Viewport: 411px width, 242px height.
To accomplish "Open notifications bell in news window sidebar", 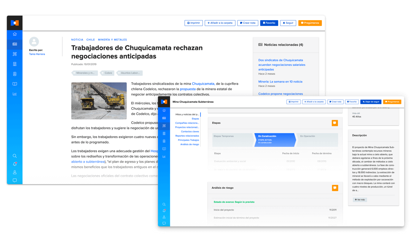I will (15, 164).
